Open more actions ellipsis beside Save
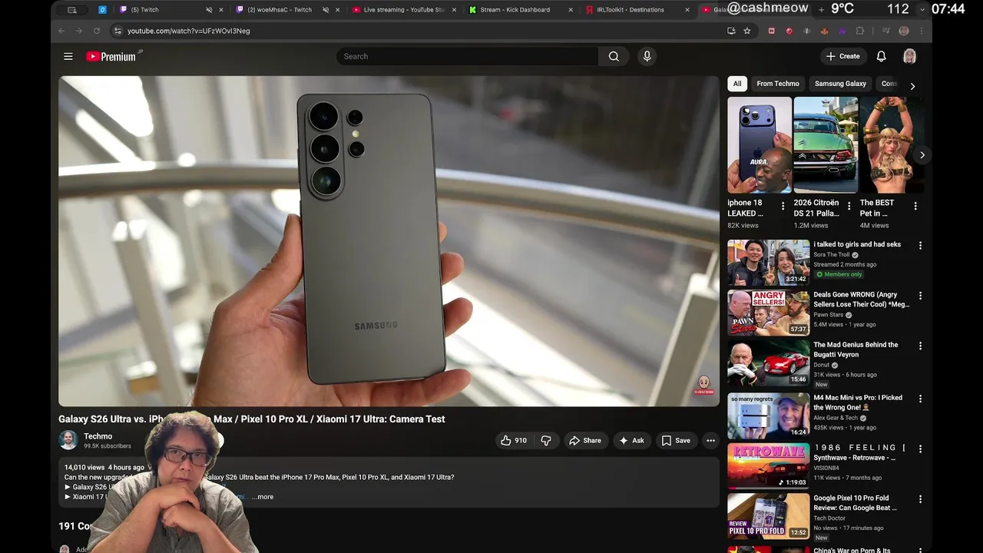 click(710, 440)
